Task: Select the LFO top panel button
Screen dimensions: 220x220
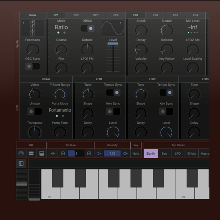Action: 178,153
